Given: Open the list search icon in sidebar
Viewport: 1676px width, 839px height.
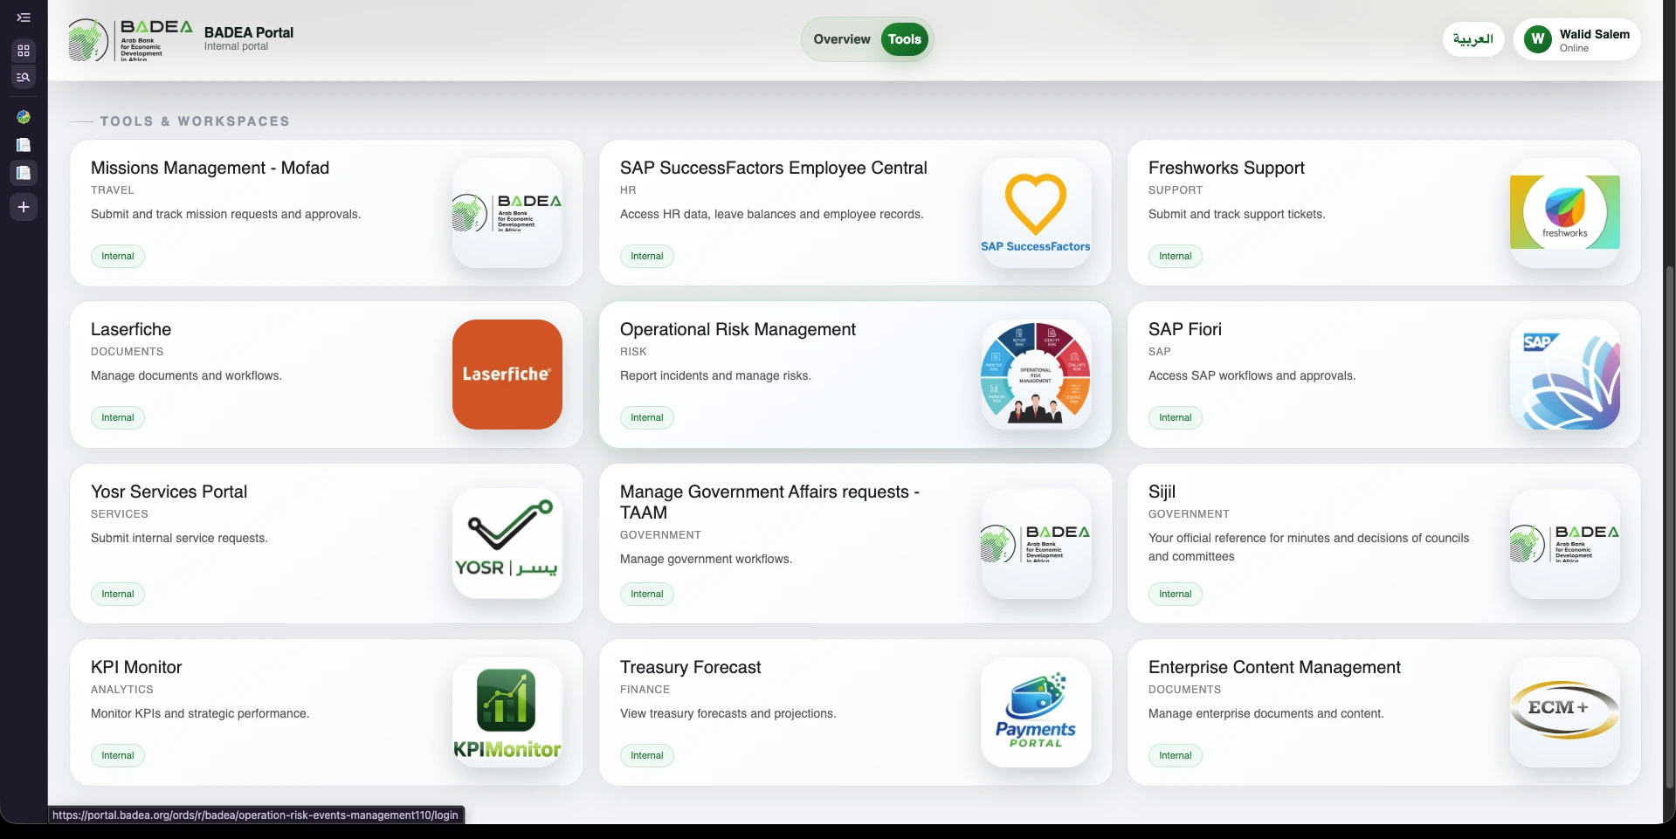Looking at the screenshot, I should coord(24,77).
